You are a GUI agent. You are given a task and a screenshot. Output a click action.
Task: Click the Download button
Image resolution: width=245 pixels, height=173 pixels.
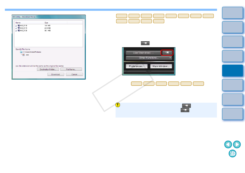coord(56,74)
